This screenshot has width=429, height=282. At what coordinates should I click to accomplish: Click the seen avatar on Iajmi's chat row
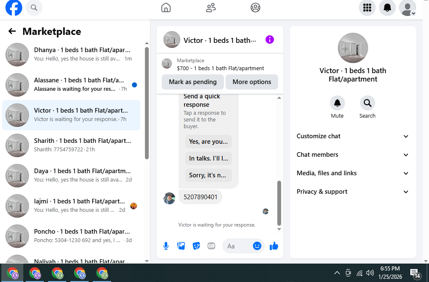[134, 206]
